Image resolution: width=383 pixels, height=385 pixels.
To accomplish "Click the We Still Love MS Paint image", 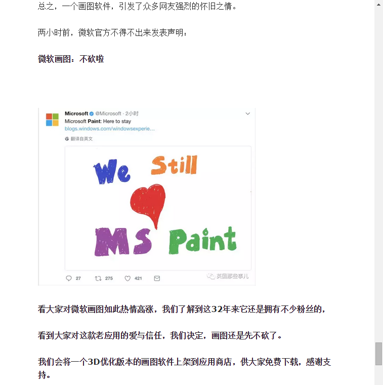I will point(158,208).
